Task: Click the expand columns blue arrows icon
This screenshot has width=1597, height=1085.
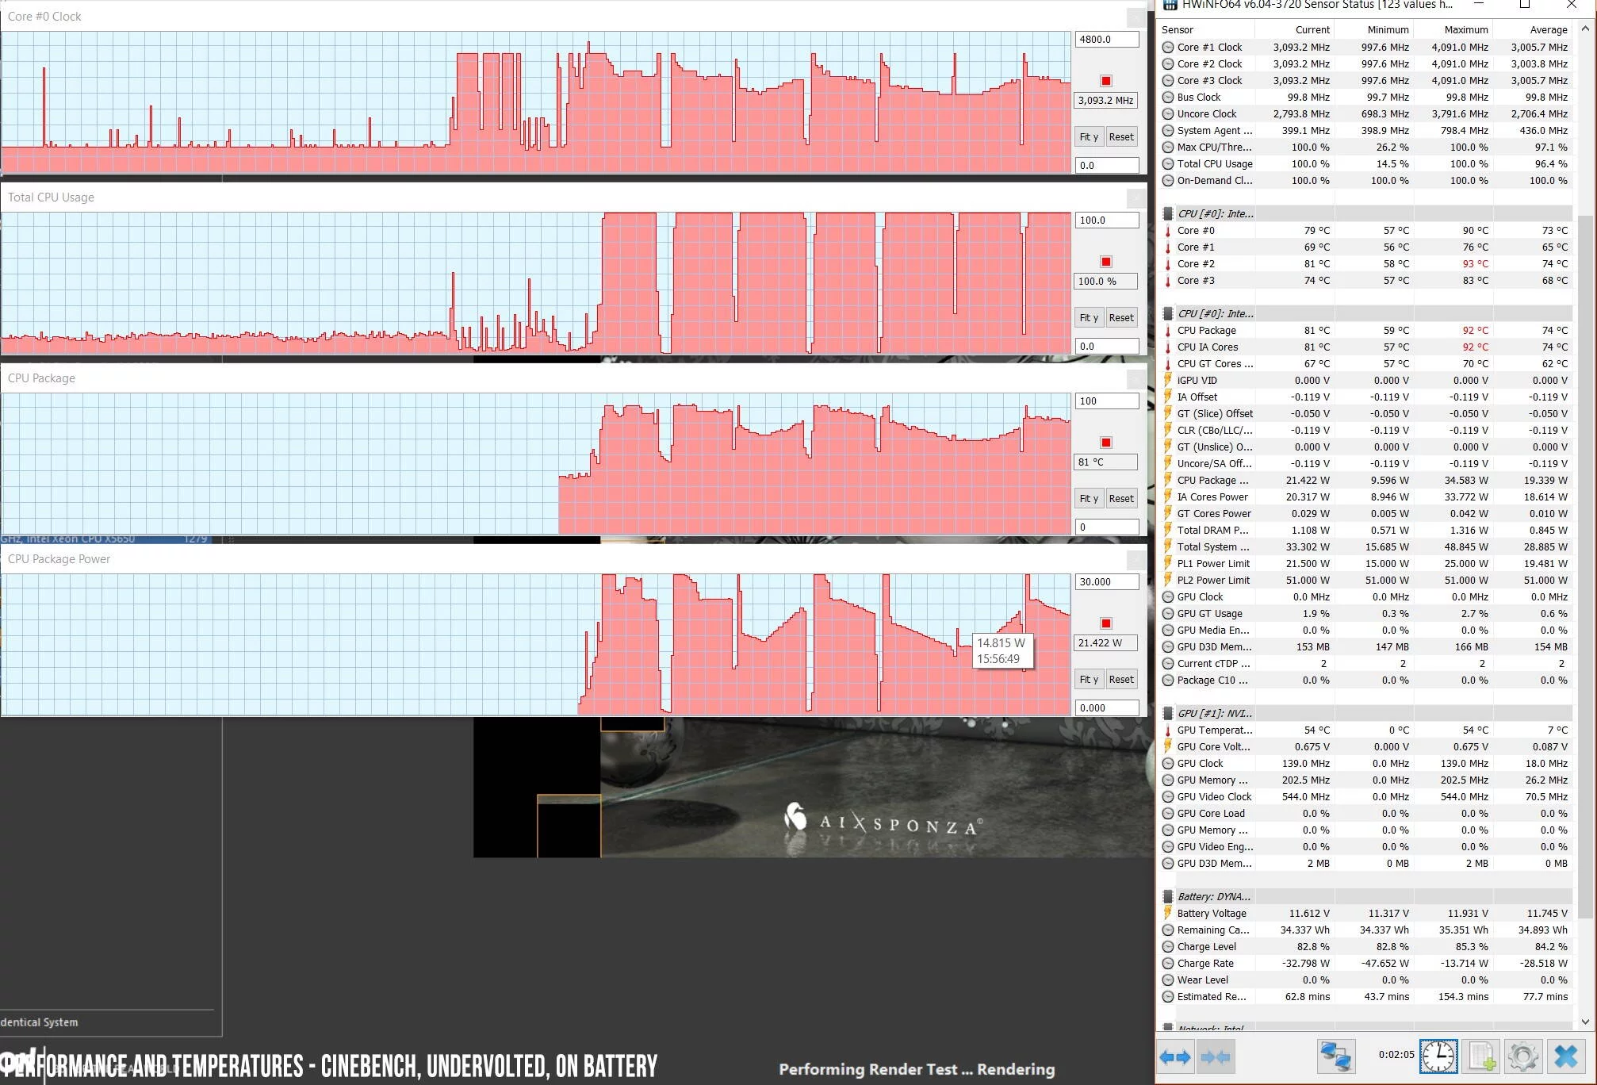Action: 1174,1056
